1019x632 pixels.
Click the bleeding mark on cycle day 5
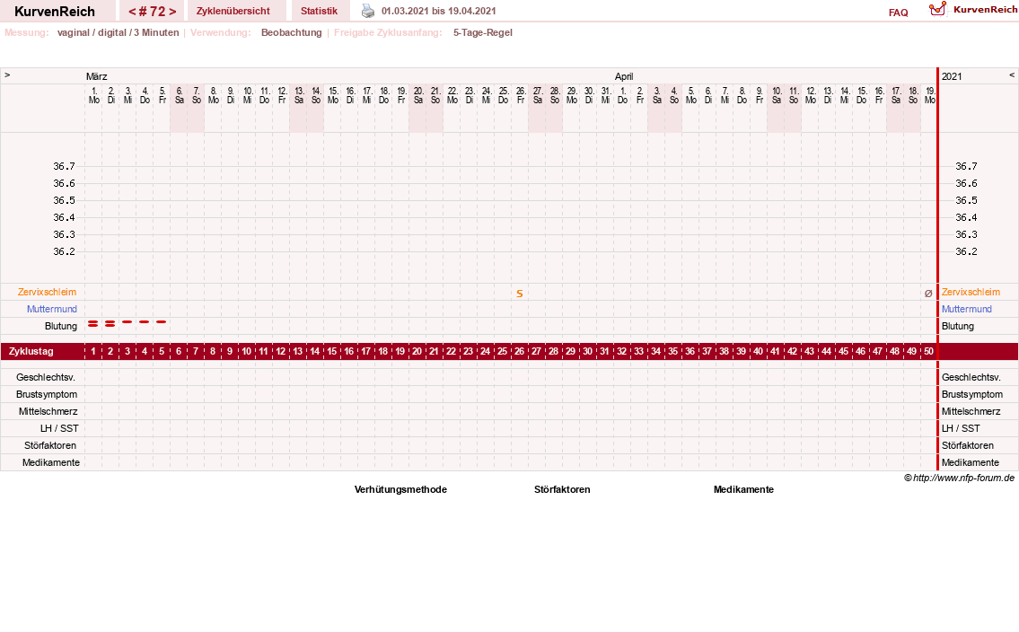tap(162, 321)
